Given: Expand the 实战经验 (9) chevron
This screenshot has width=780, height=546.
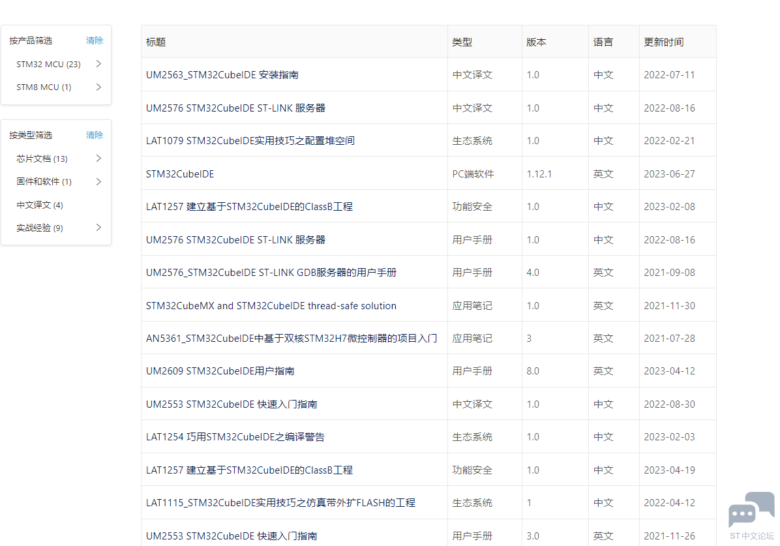Looking at the screenshot, I should click(x=98, y=228).
